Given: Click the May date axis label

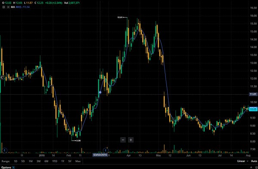Looking at the screenshot, I should click(158, 155).
